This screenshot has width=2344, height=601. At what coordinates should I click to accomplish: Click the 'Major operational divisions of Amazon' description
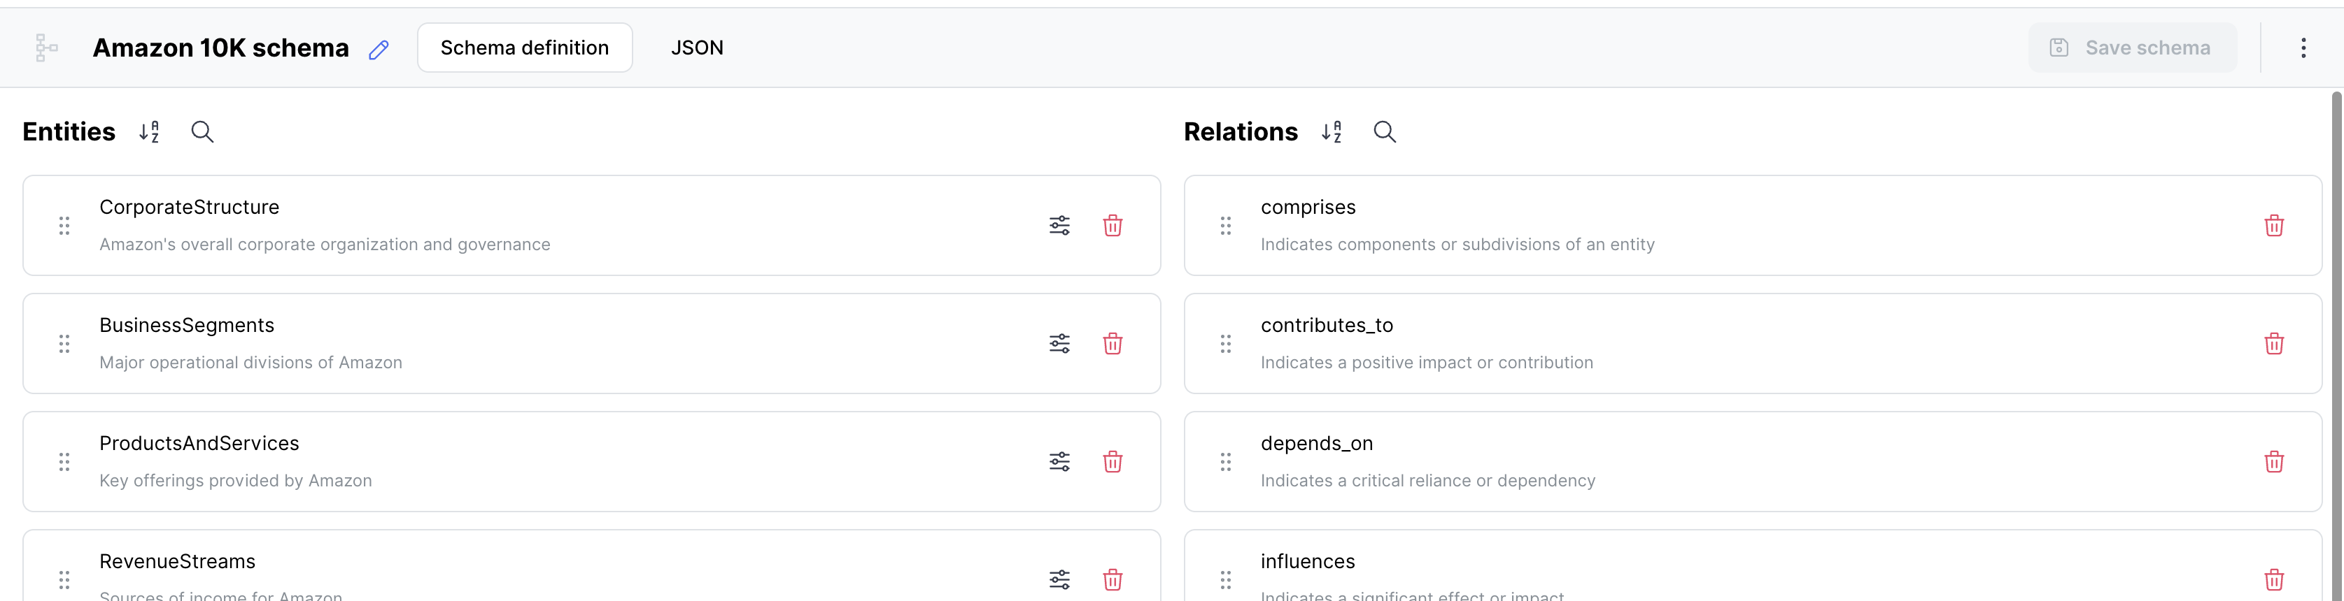(x=250, y=363)
